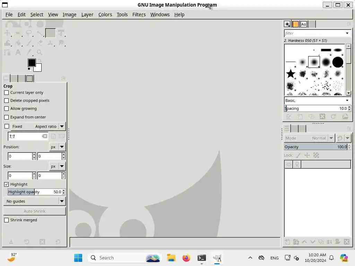Expand the brush filter dropdown arrow
This screenshot has height=266, width=355.
(347, 33)
